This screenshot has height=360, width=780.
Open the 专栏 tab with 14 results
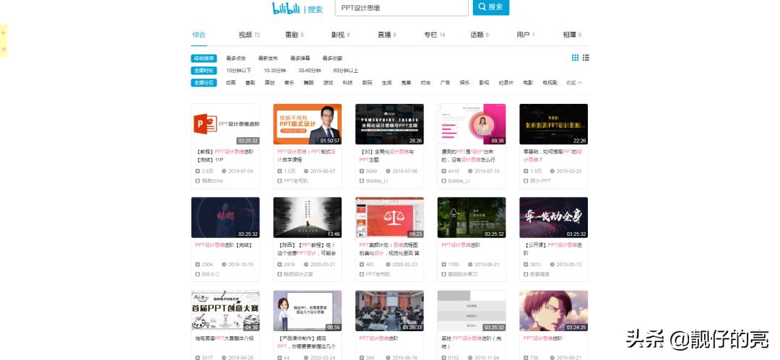[434, 35]
